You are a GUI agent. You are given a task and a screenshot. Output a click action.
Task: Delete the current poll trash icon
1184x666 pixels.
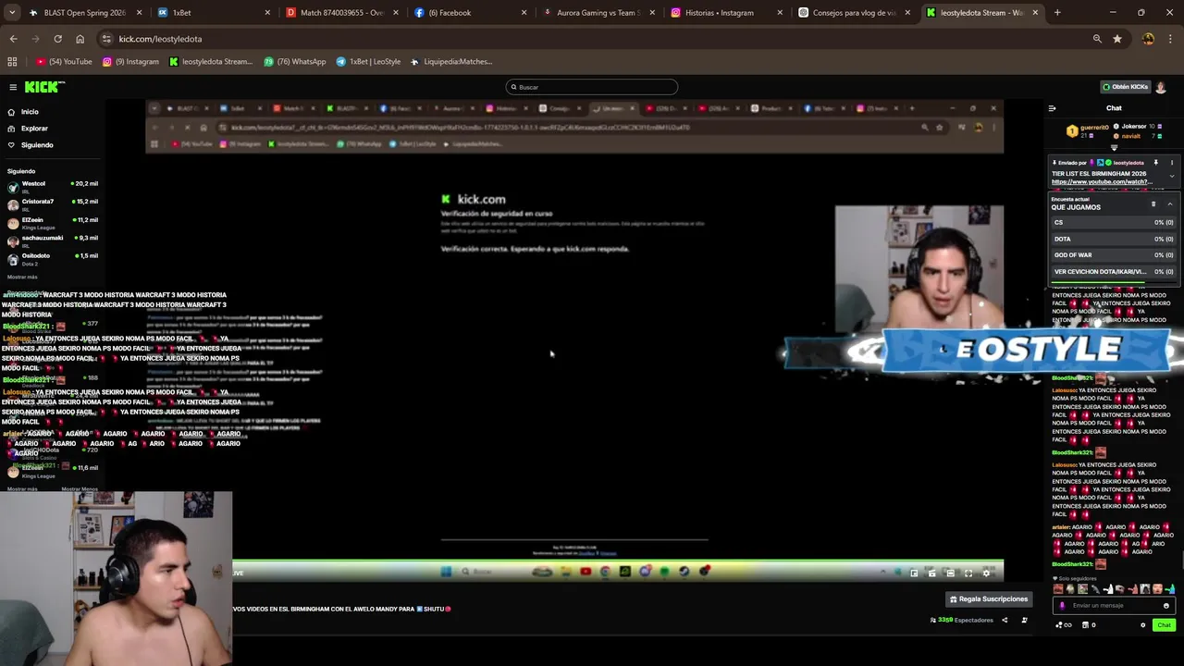point(1153,203)
